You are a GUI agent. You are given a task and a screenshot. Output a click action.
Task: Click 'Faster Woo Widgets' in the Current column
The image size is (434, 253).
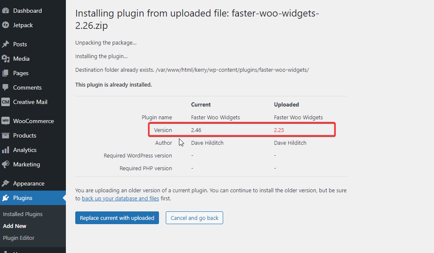216,117
